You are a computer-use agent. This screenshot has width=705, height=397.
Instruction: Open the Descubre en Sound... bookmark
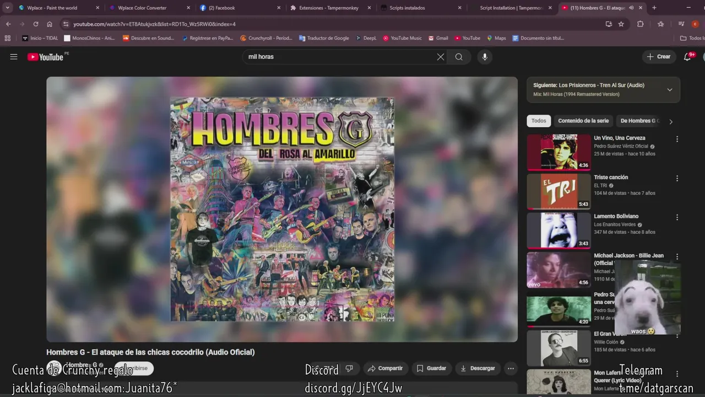(149, 38)
